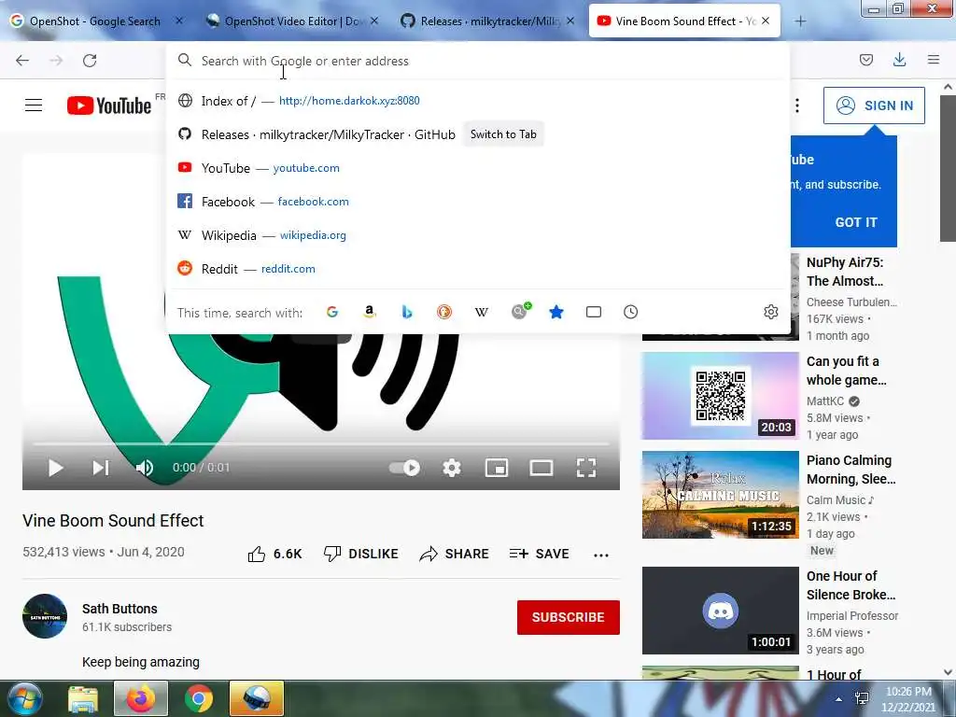956x717 pixels.
Task: Seek on the video progress bar
Action: [321, 443]
